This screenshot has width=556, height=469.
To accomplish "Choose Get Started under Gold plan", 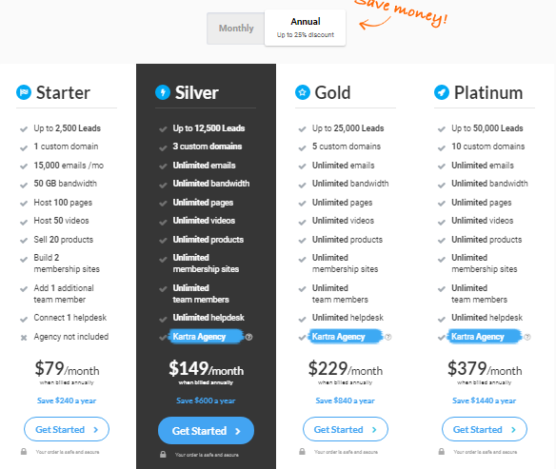I will (346, 429).
